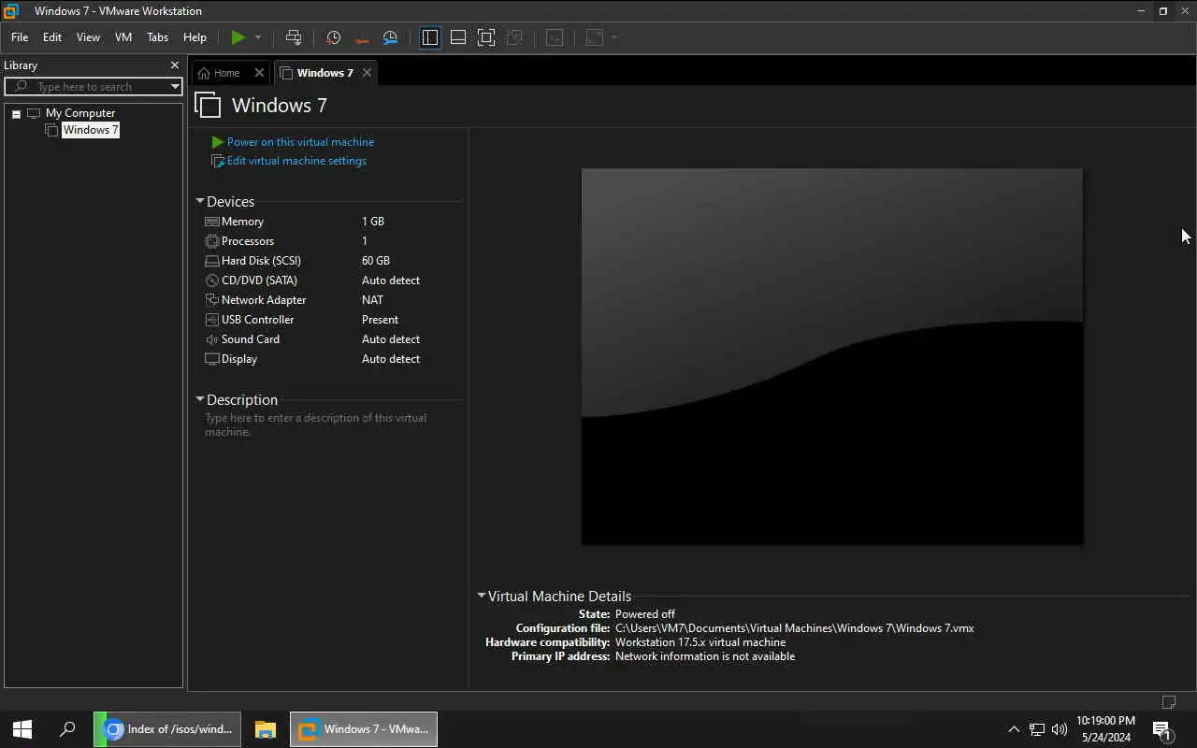This screenshot has height=748, width=1197.
Task: Collapse the Devices section
Action: pyautogui.click(x=200, y=201)
